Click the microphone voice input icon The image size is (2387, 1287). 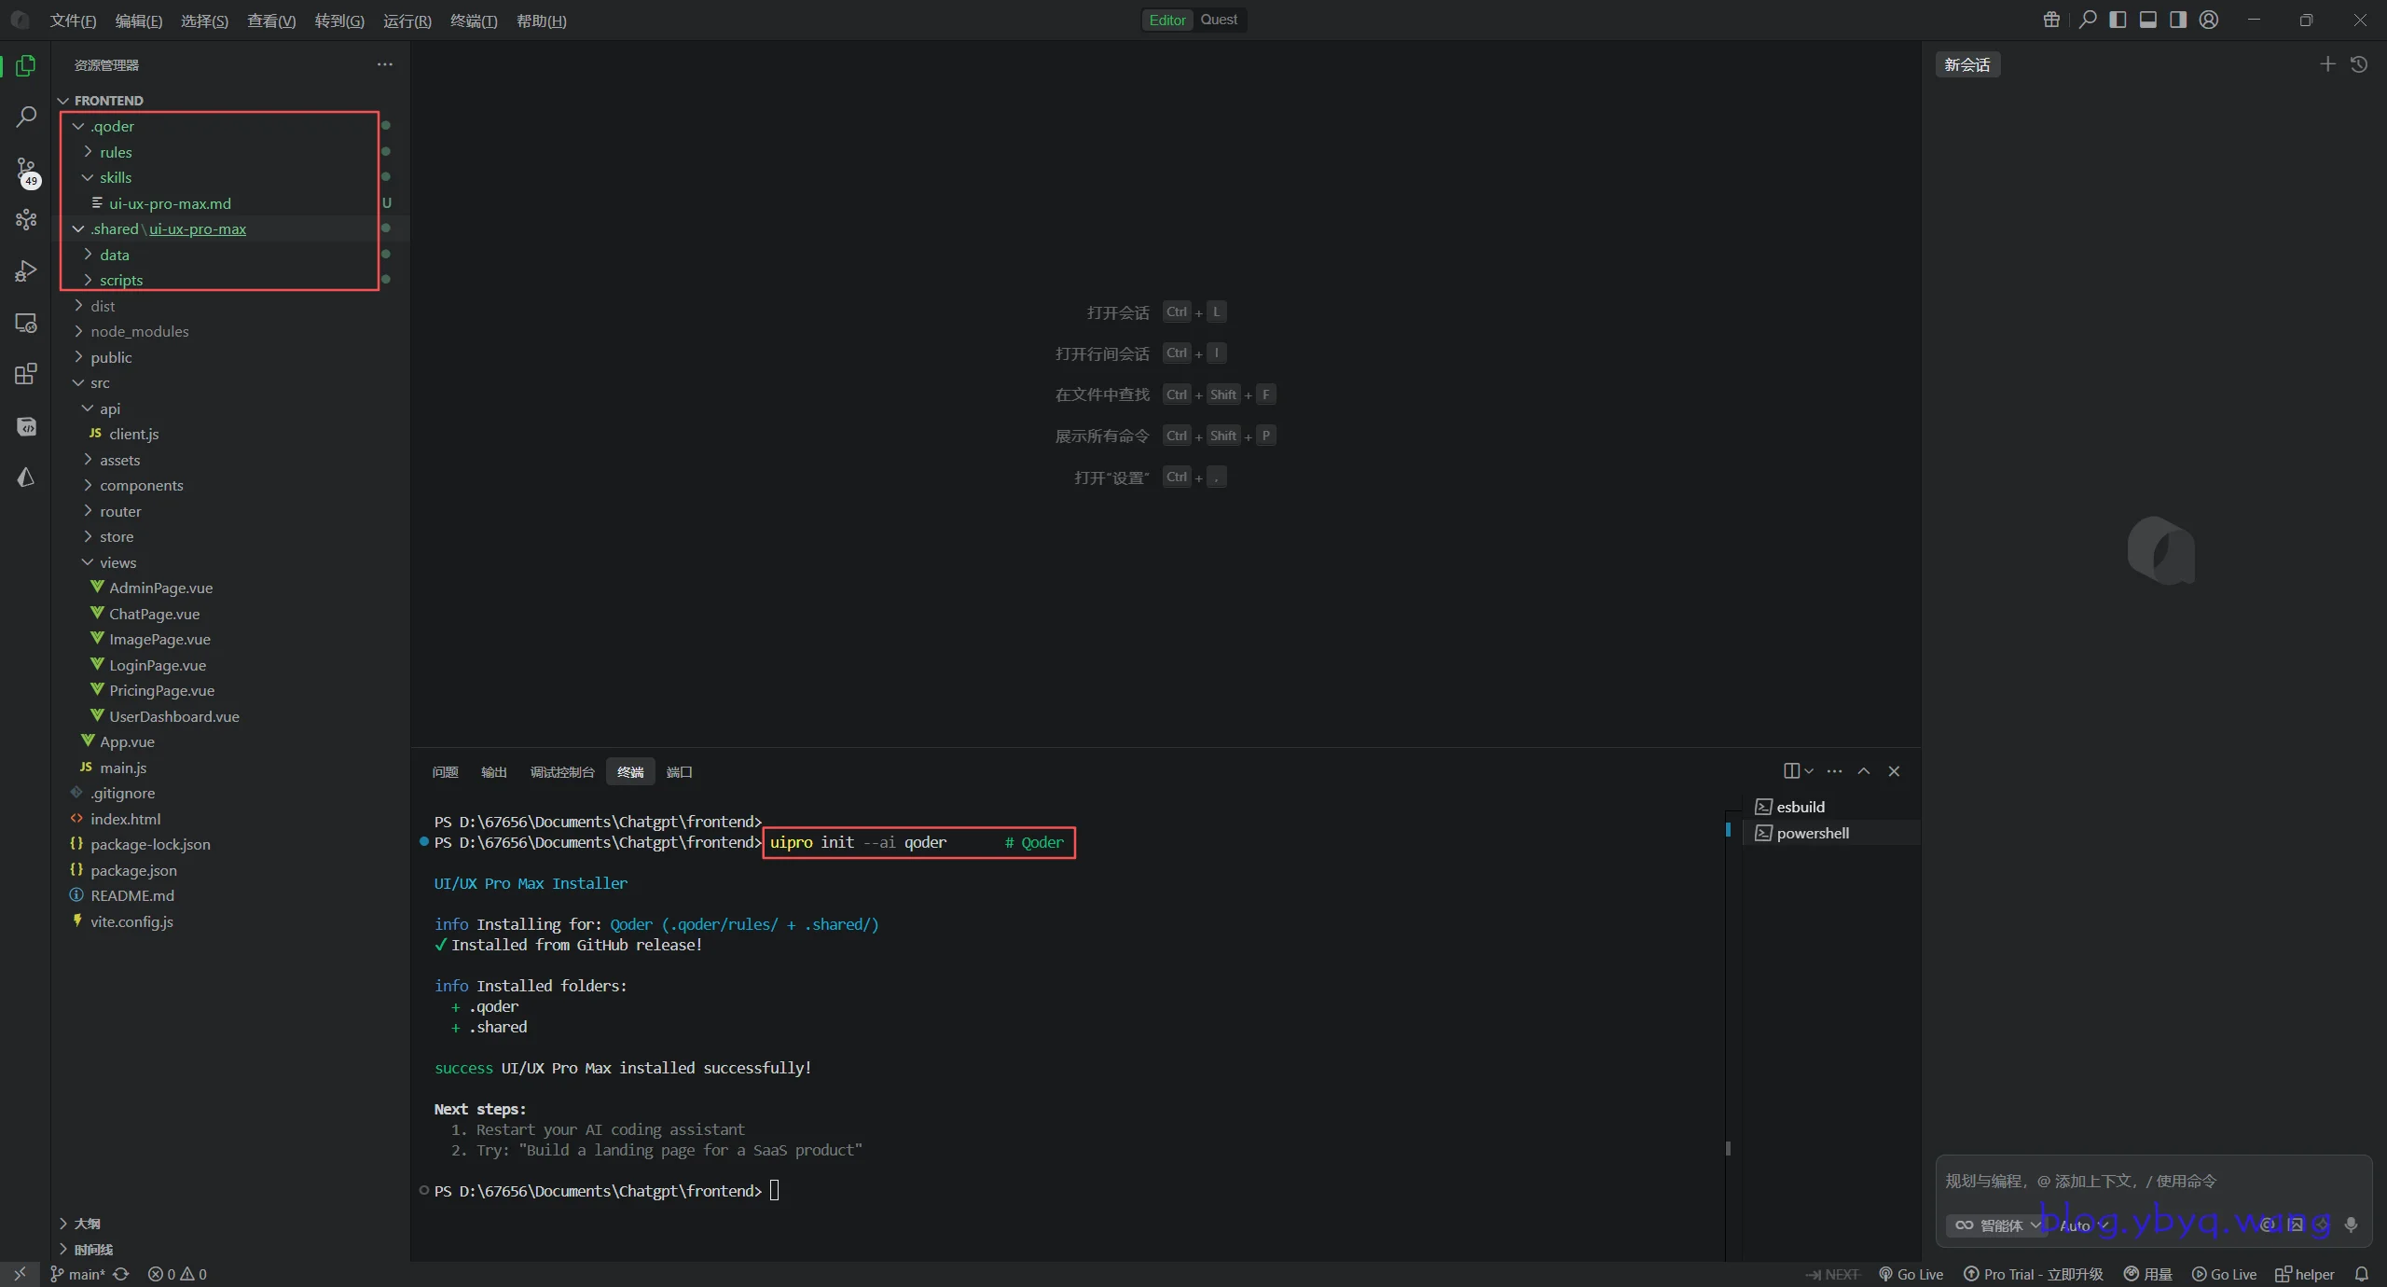click(x=2351, y=1225)
